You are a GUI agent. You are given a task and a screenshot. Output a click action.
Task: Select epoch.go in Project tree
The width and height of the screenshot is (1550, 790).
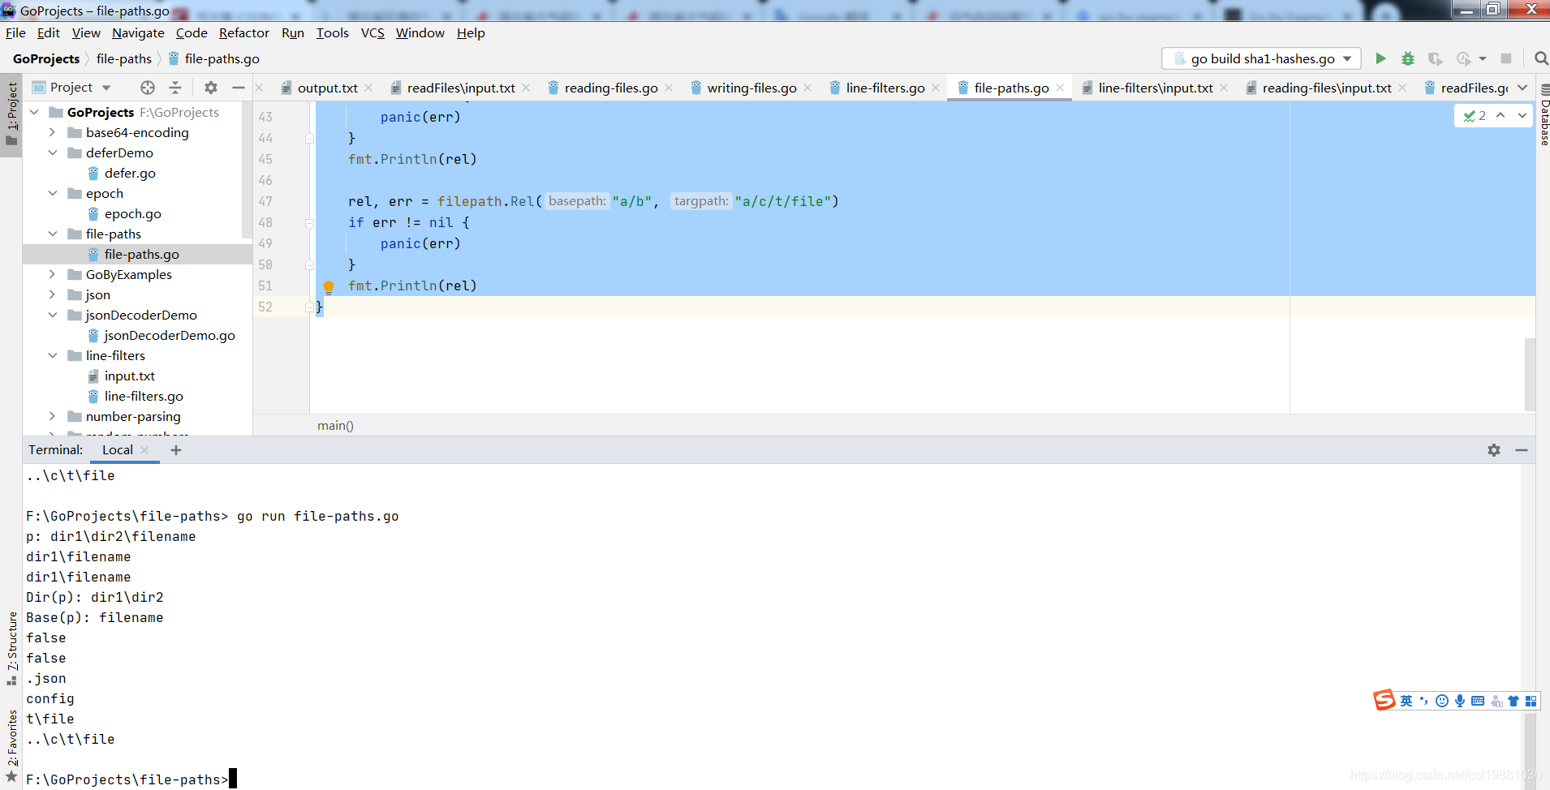pyautogui.click(x=132, y=213)
